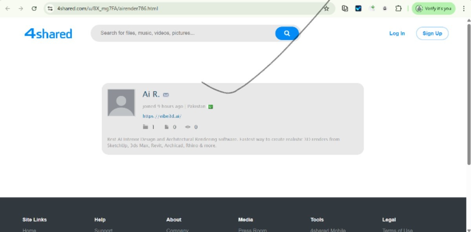Screen dimensions: 471x232
Task: Bookmark this page with the star icon
Action: pos(326,8)
